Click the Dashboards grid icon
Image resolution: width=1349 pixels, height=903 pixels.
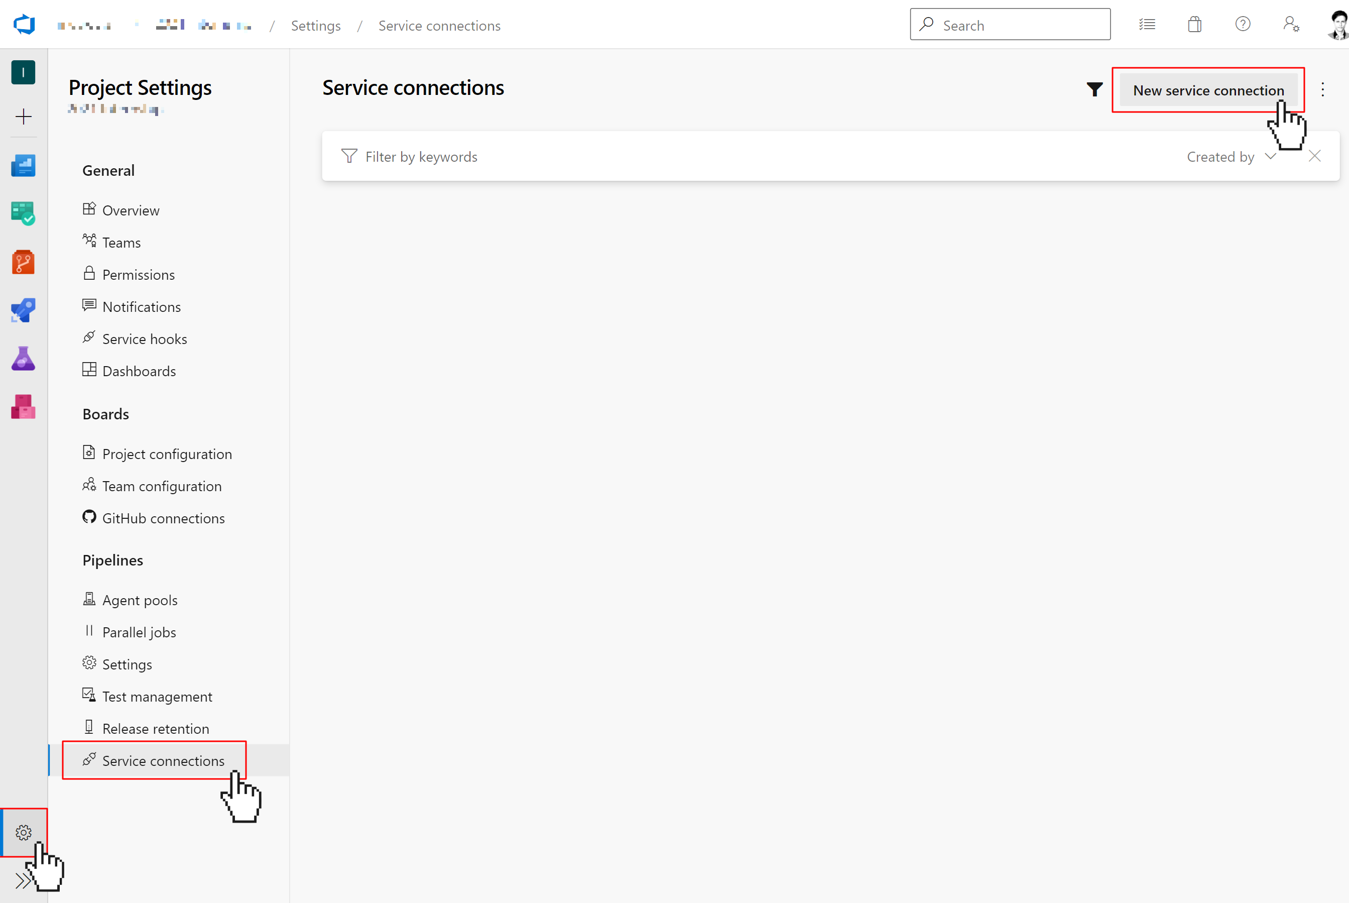pos(89,369)
